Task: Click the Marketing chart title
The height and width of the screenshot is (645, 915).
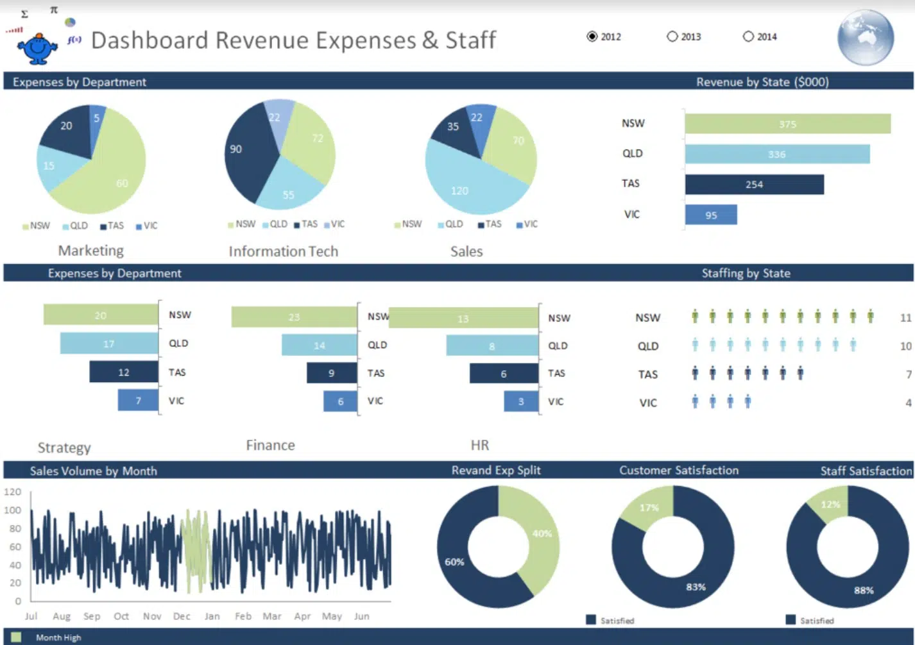Action: (90, 250)
